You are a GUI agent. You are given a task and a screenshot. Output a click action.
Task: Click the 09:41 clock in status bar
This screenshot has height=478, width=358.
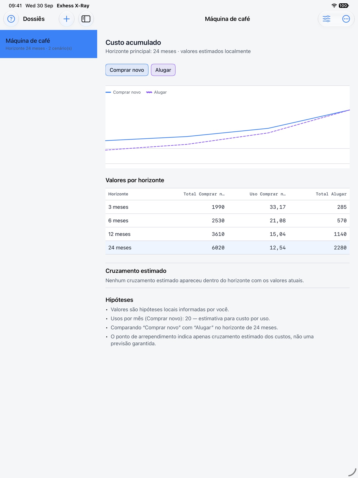(15, 6)
